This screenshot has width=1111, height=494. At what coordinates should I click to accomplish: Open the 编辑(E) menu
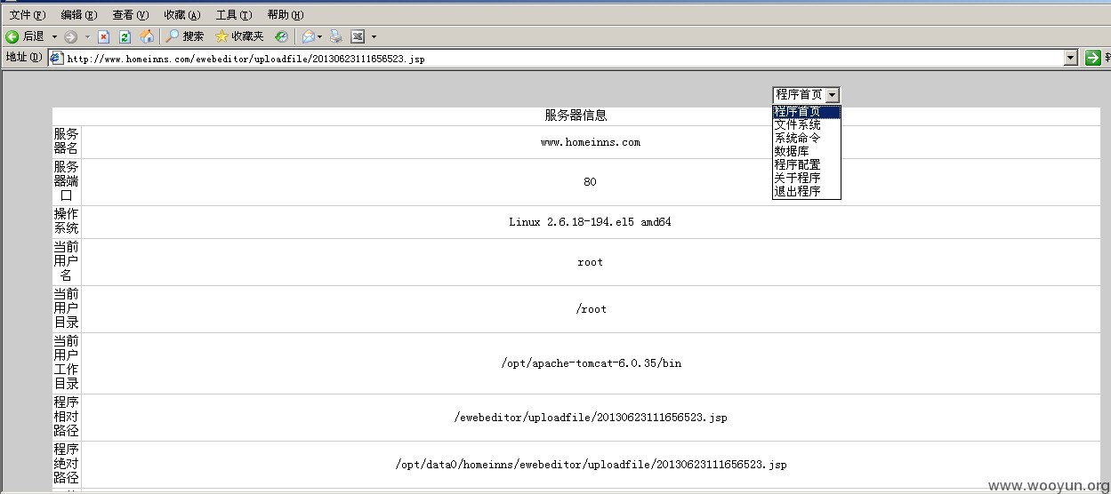(x=79, y=15)
